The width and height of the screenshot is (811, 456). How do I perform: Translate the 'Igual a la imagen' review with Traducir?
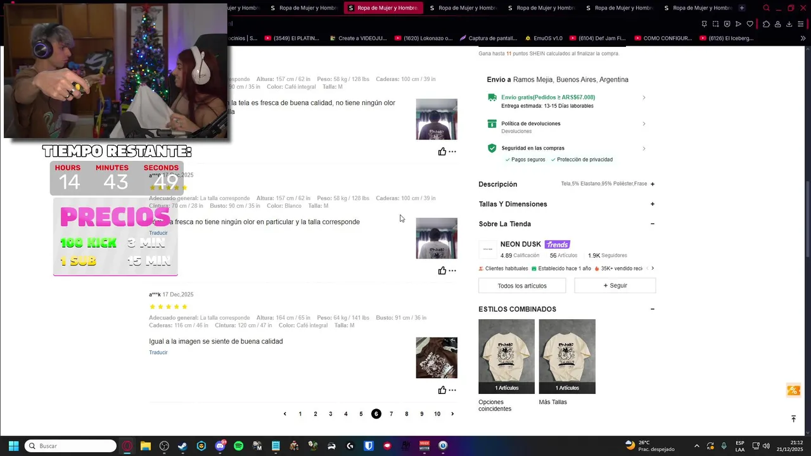click(x=158, y=353)
